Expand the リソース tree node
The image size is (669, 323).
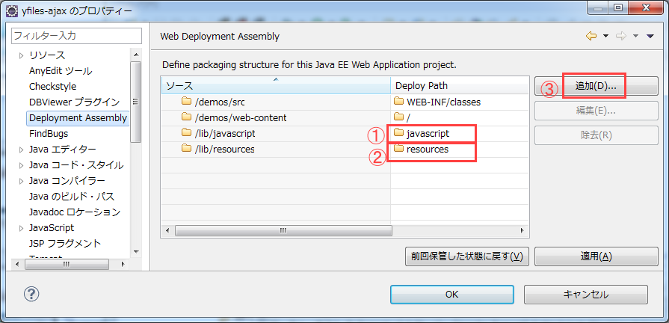click(x=21, y=55)
